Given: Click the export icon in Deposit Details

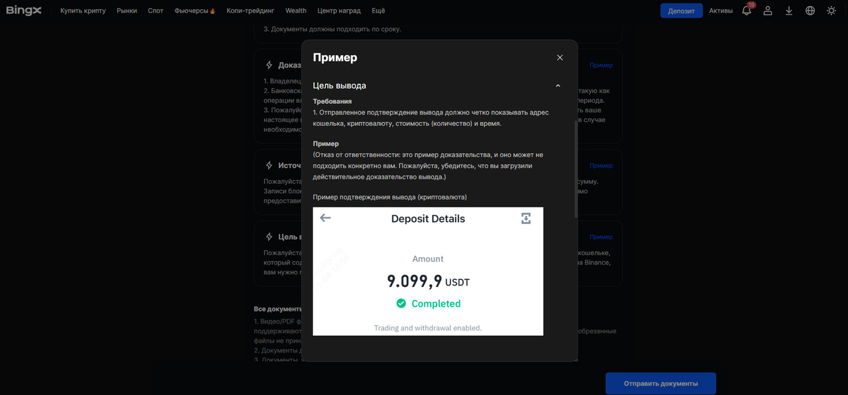Looking at the screenshot, I should click(x=526, y=218).
